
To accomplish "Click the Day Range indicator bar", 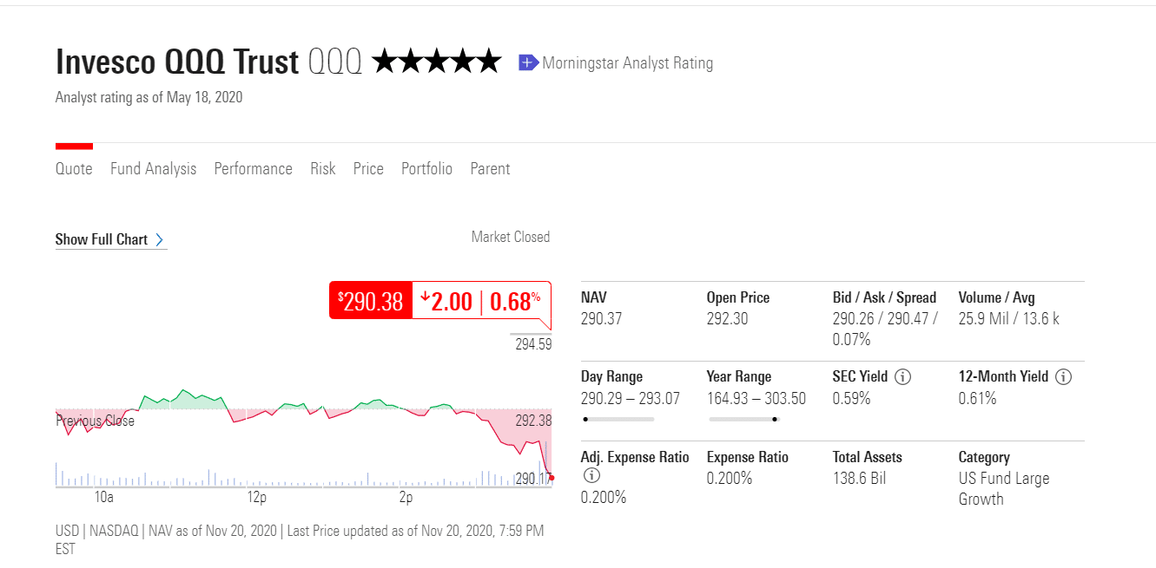I will coord(618,419).
